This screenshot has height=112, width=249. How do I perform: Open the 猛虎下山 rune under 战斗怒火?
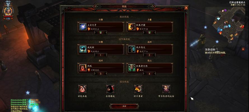141,51
